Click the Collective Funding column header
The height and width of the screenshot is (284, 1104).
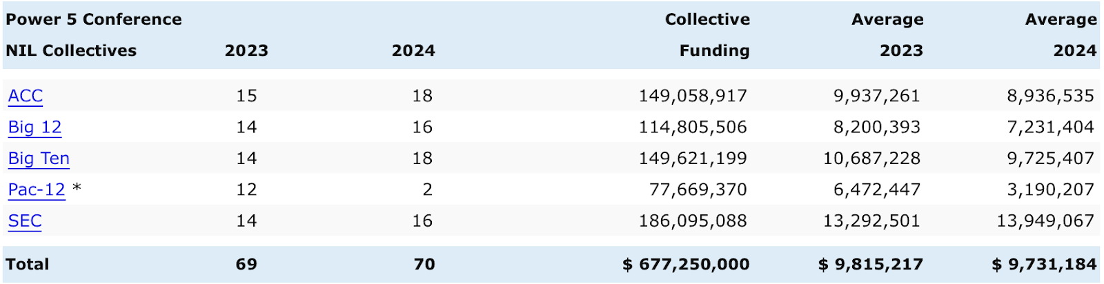click(x=707, y=34)
